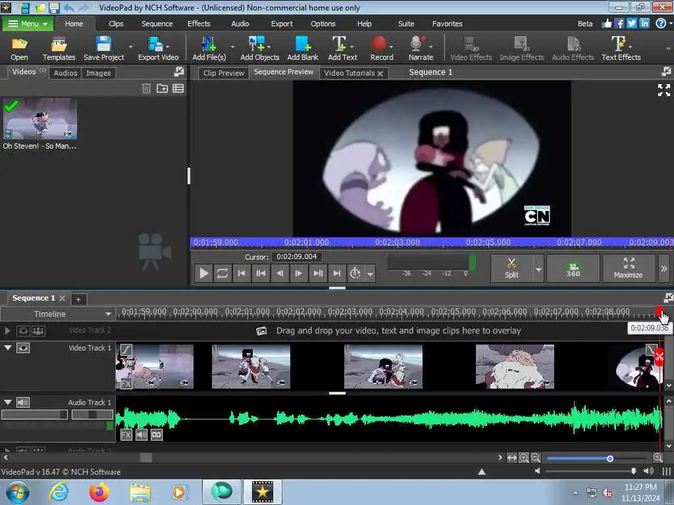Screen dimensions: 674x505
Task: Show more preview controls via double chevron
Action: (664, 268)
